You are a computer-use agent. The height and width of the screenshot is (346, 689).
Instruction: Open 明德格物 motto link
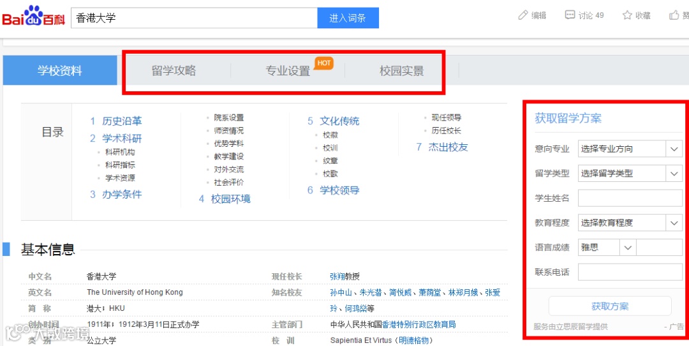(x=413, y=341)
